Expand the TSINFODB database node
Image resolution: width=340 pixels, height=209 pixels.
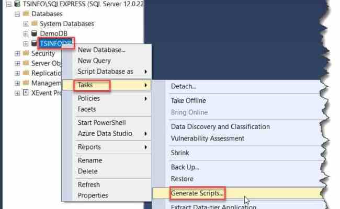click(x=26, y=44)
